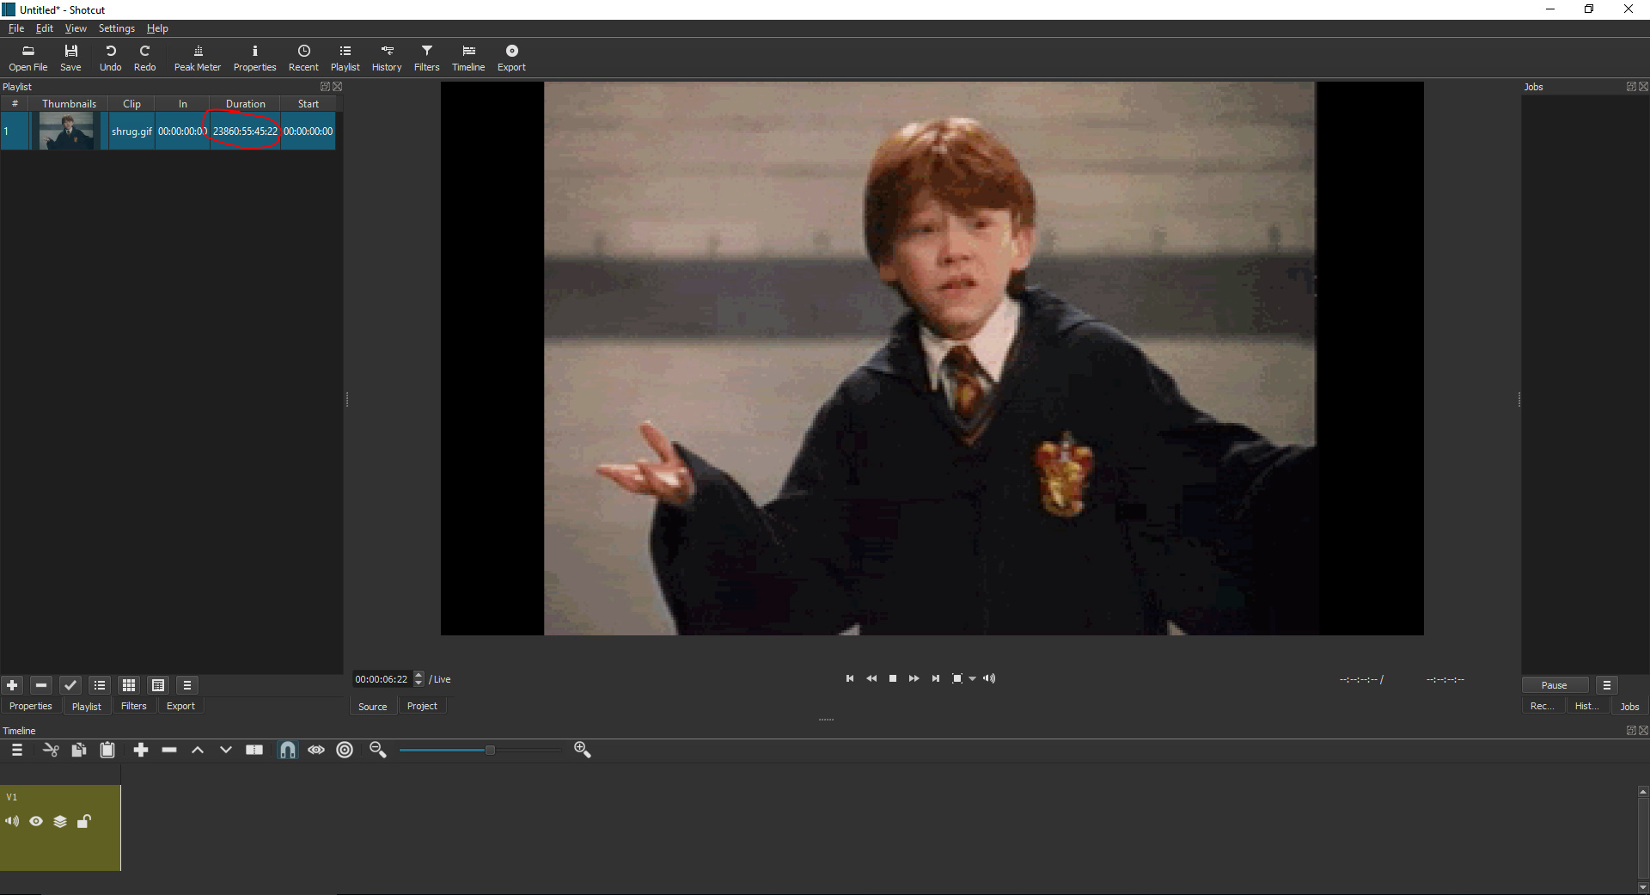Click the timecode field 00:00:06:22
Viewport: 1650px width, 895px height.
382,679
